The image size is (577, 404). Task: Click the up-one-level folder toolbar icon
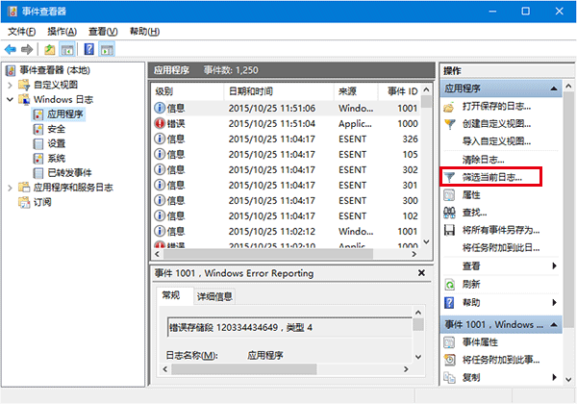pos(50,48)
